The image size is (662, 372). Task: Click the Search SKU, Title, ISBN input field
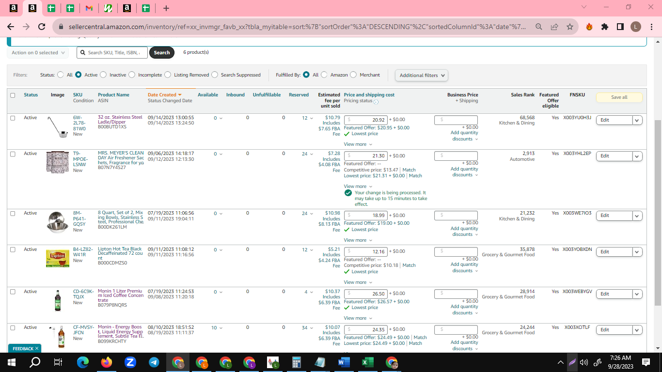112,53
